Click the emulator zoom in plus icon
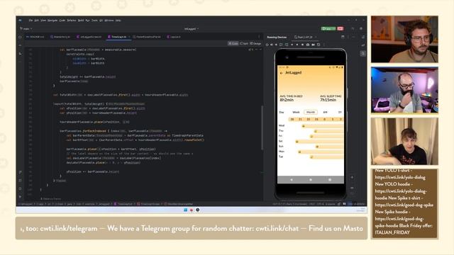Image resolution: width=454 pixels, height=255 pixels. (x=352, y=177)
